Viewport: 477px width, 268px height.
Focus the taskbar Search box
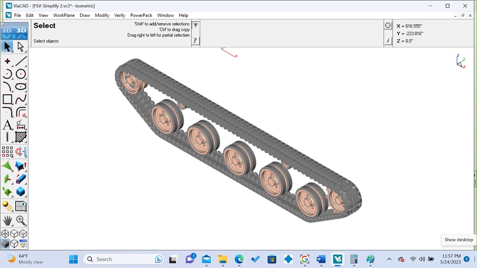(123, 259)
